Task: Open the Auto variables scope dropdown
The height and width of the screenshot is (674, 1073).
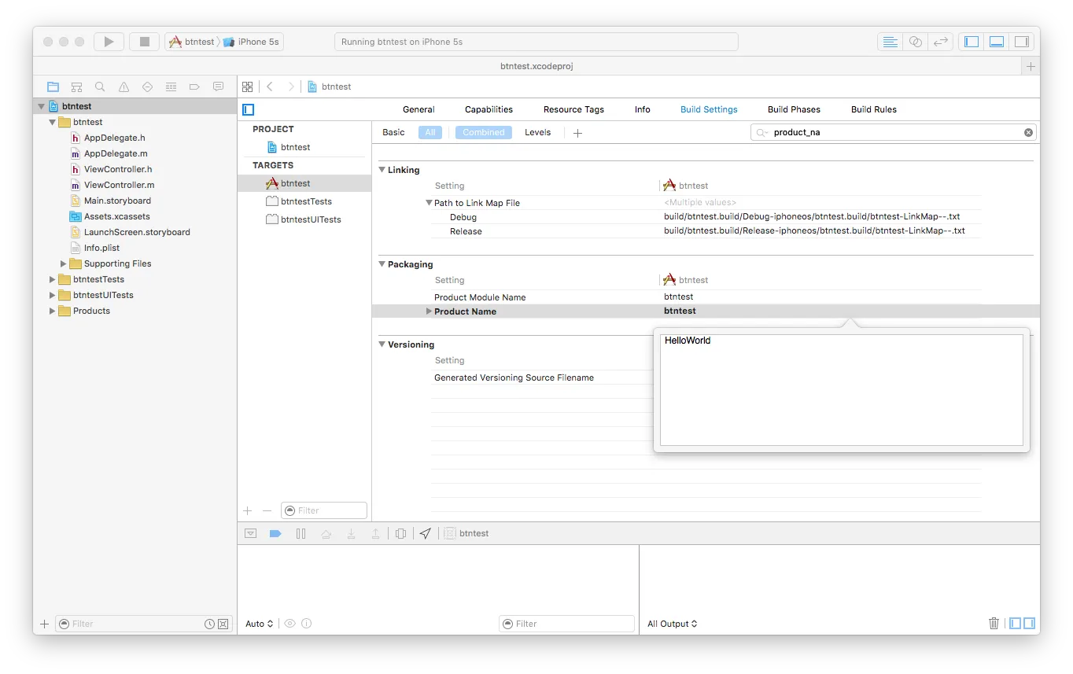Action: [260, 624]
